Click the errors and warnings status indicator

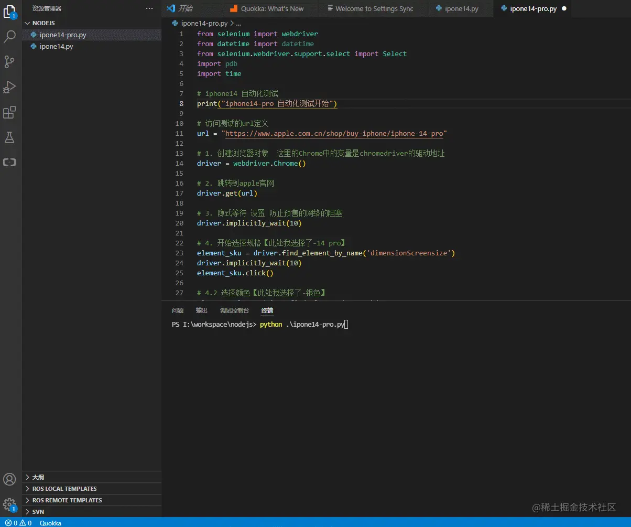(x=18, y=523)
